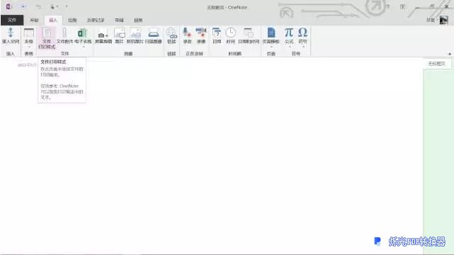Click the Insert Space ribbon icon
Viewport: 454px width, 255px height.
(11, 33)
